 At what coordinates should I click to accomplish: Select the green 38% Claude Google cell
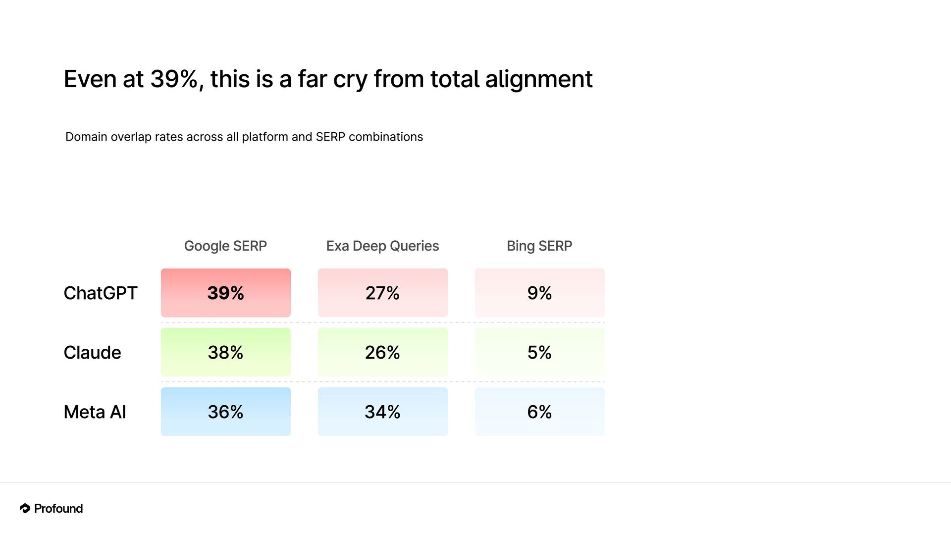pos(226,352)
